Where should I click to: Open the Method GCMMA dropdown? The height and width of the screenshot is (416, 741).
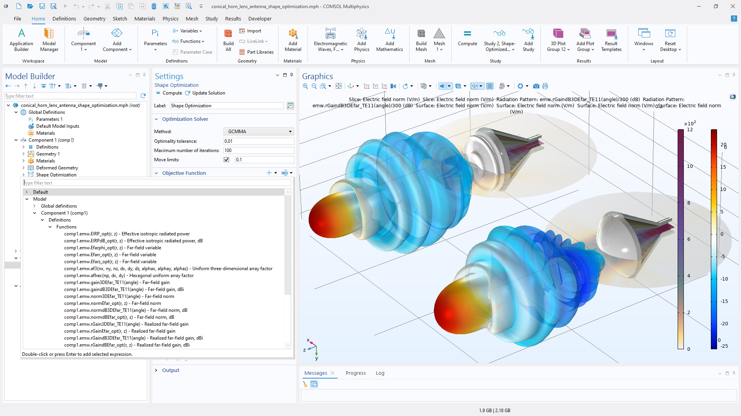(258, 132)
